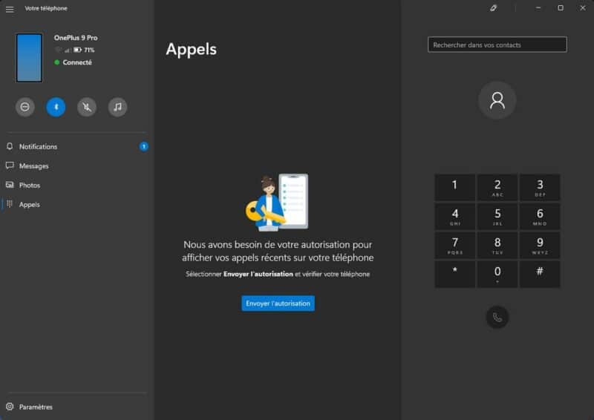
Task: Dial digit 7 PQRS on keypad
Action: click(454, 246)
